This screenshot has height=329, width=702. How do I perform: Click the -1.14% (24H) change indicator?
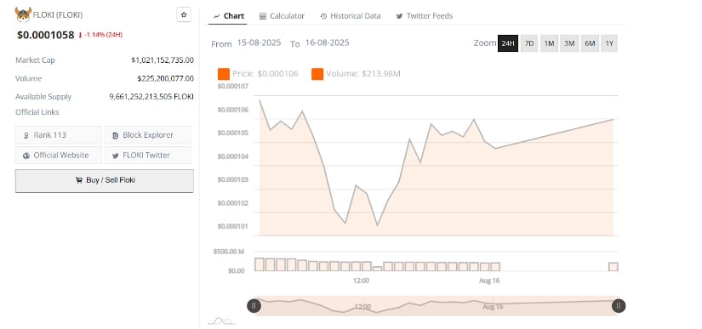[100, 35]
